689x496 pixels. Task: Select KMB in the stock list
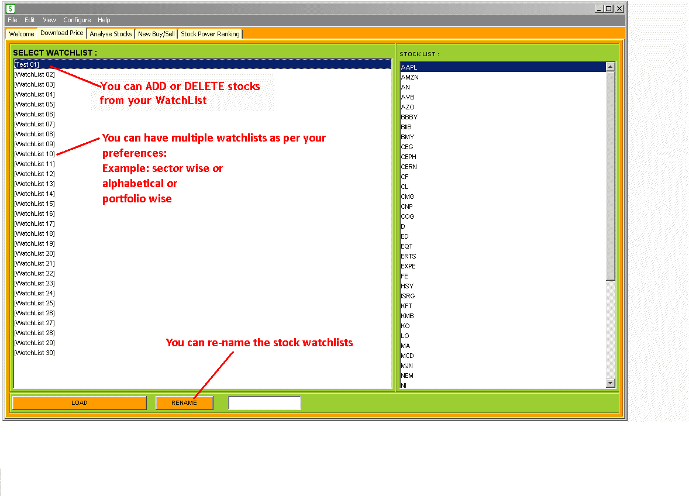pos(503,316)
